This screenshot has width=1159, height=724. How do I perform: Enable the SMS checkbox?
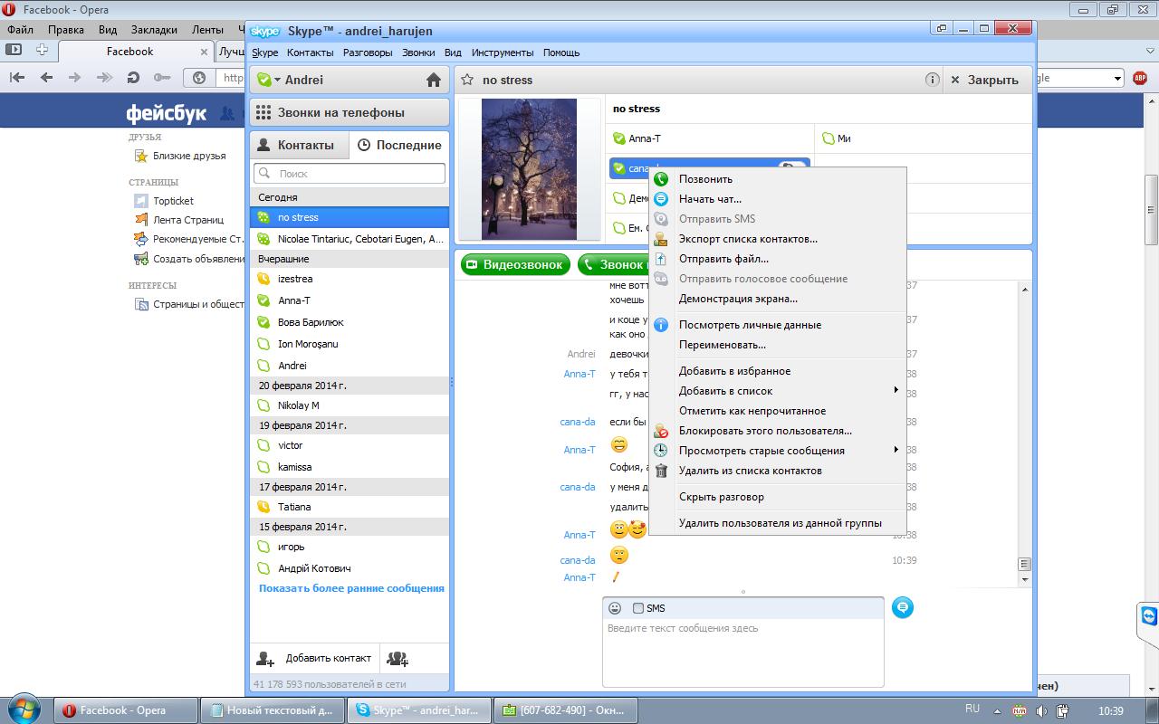pos(638,608)
